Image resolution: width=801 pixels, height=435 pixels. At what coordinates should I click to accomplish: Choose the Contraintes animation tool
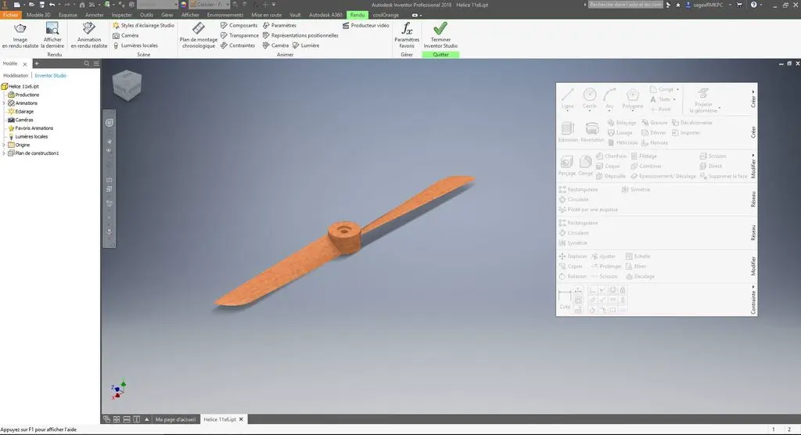[x=238, y=45]
